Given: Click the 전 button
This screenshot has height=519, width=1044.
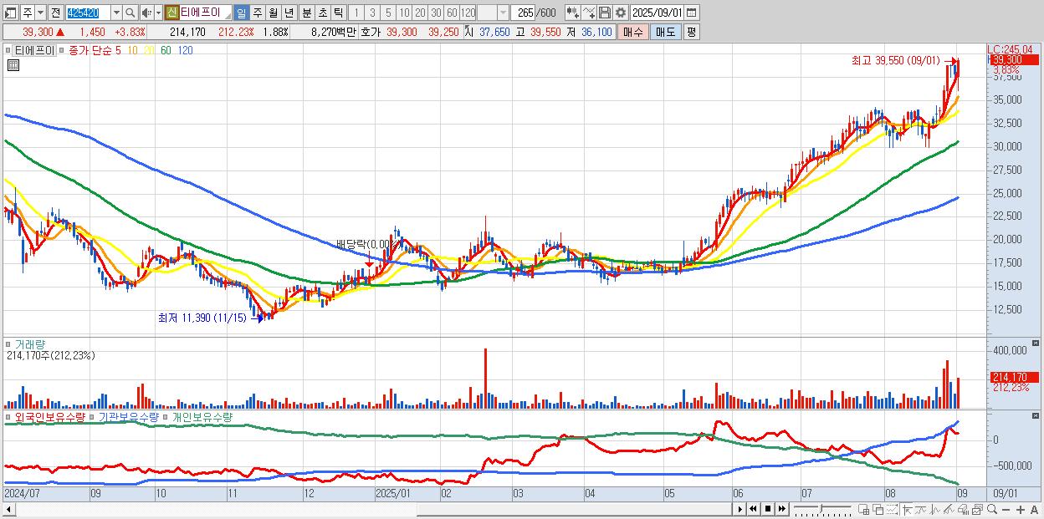Looking at the screenshot, I should [x=55, y=13].
